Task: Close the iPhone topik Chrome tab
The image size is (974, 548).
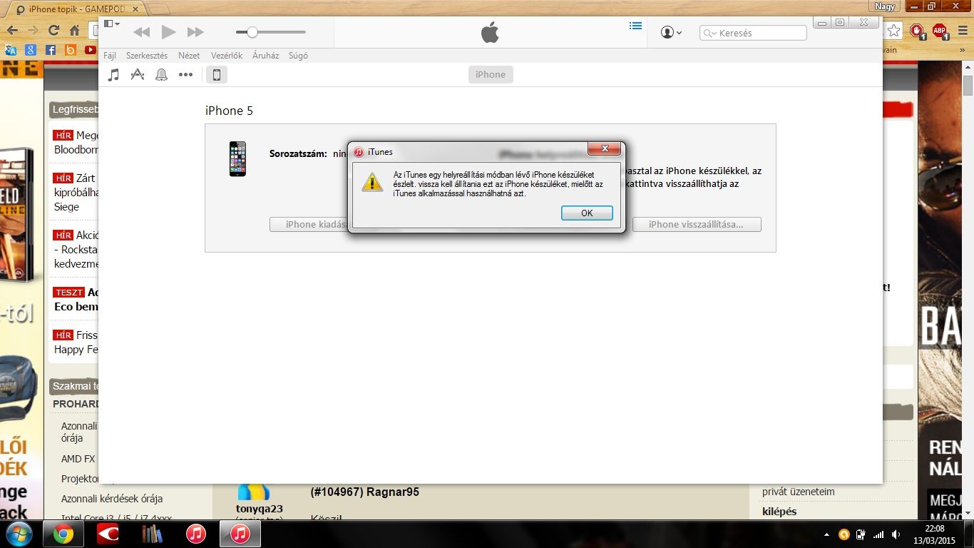Action: point(136,9)
